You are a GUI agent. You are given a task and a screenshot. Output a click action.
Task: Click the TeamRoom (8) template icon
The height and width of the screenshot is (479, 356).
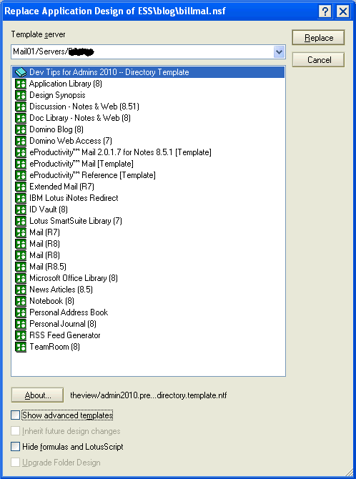tap(21, 347)
